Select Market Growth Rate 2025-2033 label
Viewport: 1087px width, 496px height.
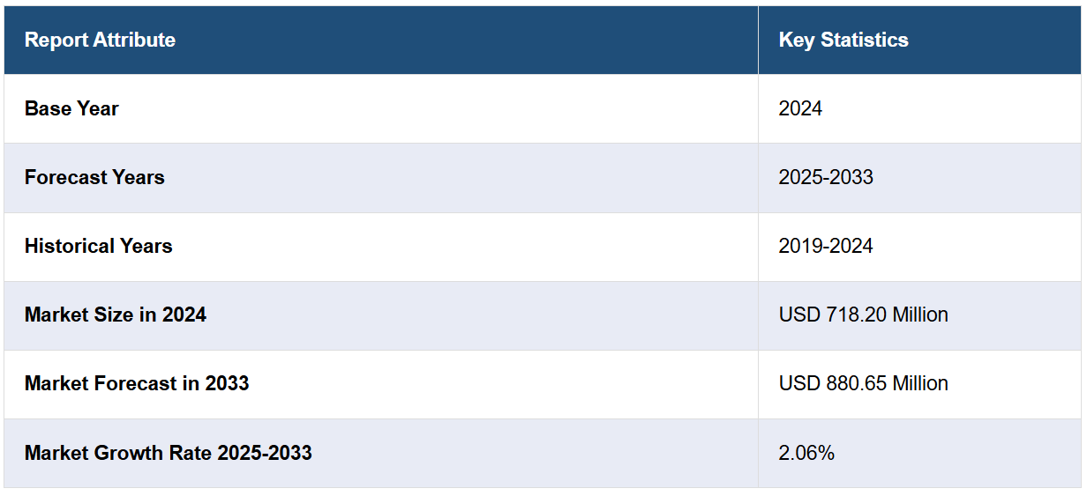168,453
